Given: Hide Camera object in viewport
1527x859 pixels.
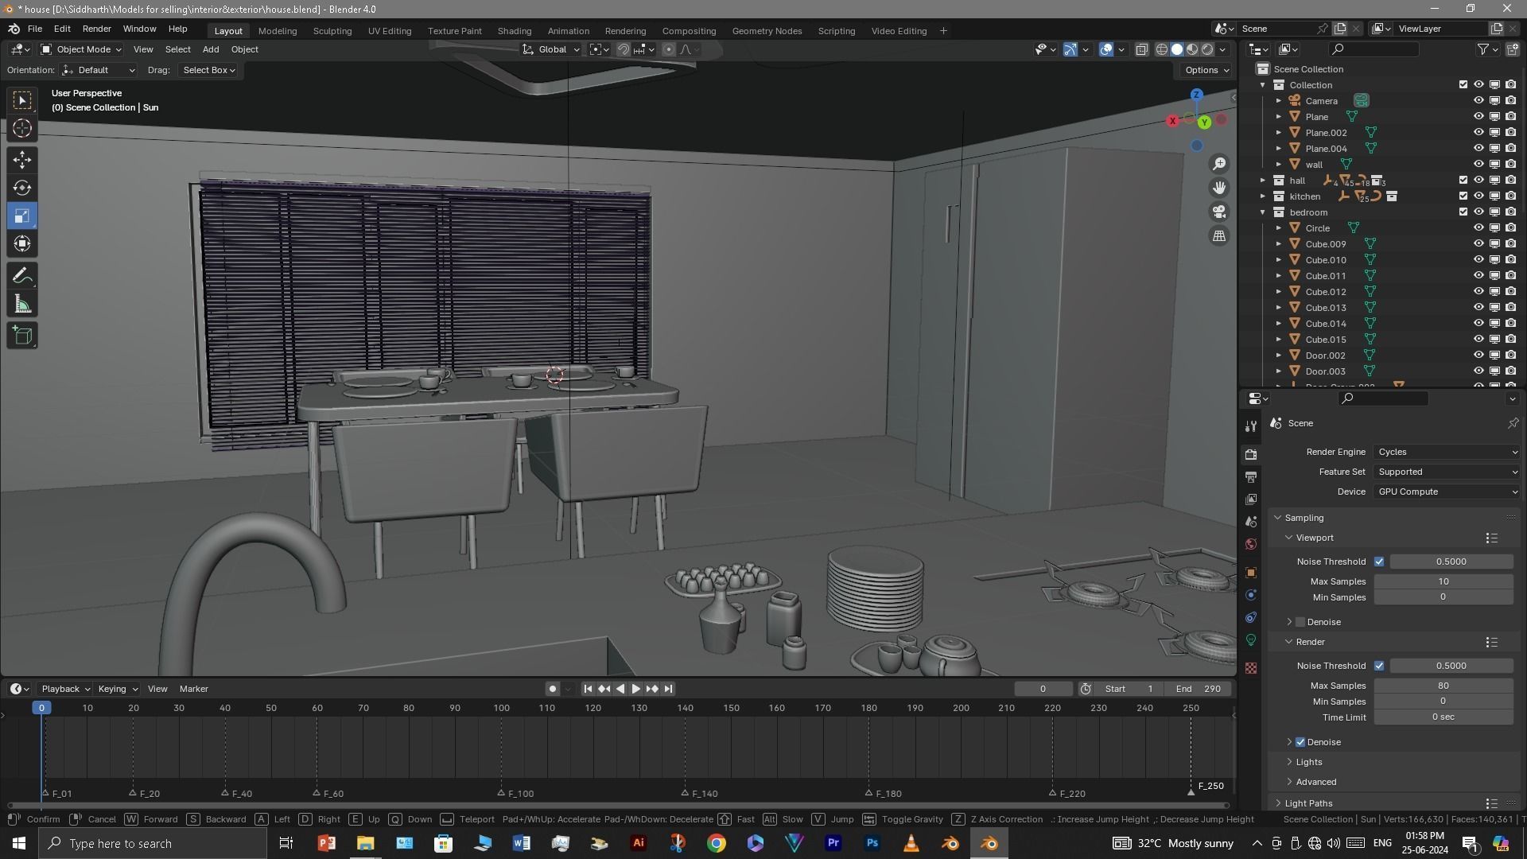Looking at the screenshot, I should (1478, 101).
